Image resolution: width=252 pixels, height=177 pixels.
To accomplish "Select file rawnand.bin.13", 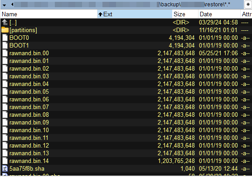I will (x=29, y=153).
